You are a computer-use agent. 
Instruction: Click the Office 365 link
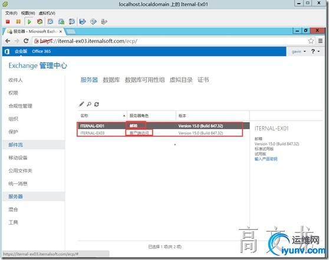coord(41,51)
